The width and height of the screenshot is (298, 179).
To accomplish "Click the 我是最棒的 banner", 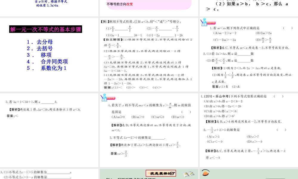I will point(161,173).
